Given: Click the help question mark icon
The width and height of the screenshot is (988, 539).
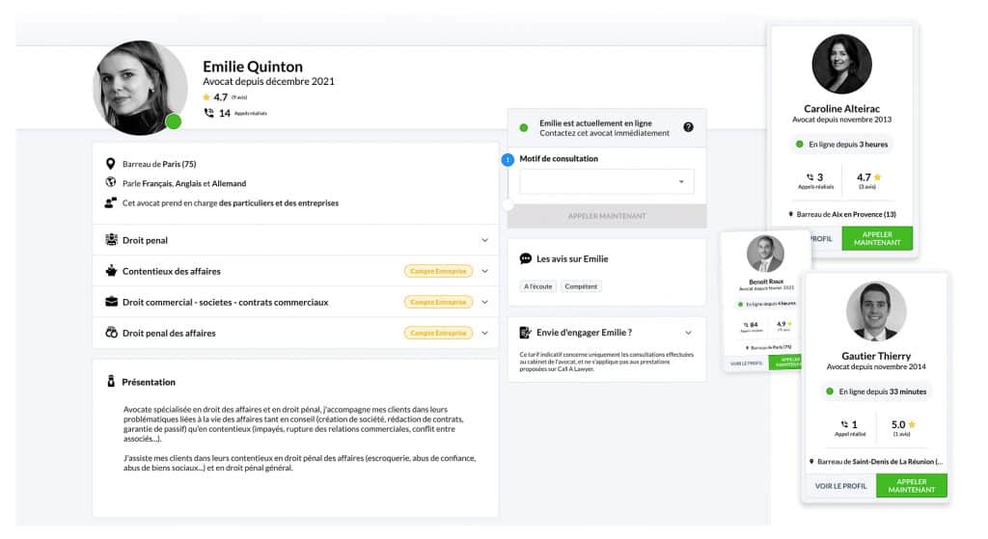Looking at the screenshot, I should click(x=688, y=127).
